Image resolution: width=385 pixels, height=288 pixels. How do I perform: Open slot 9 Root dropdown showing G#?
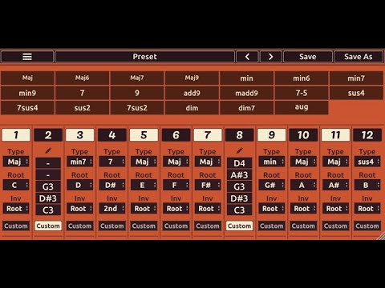272,185
